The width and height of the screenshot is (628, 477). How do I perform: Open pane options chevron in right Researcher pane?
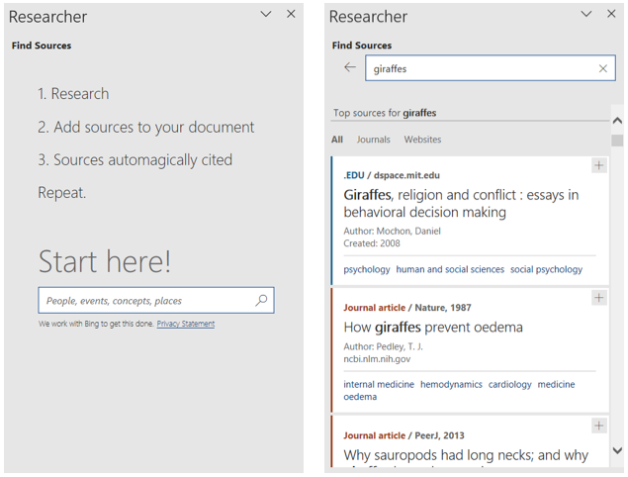586,14
